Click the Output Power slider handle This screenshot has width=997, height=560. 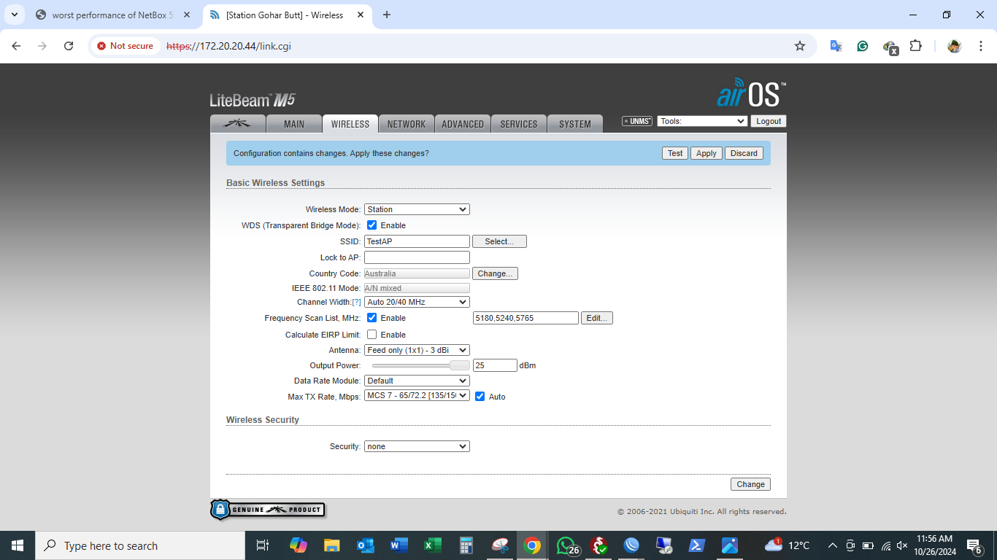pos(460,365)
